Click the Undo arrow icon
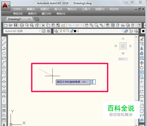Screen dimensions: 147x126 (70, 25)
